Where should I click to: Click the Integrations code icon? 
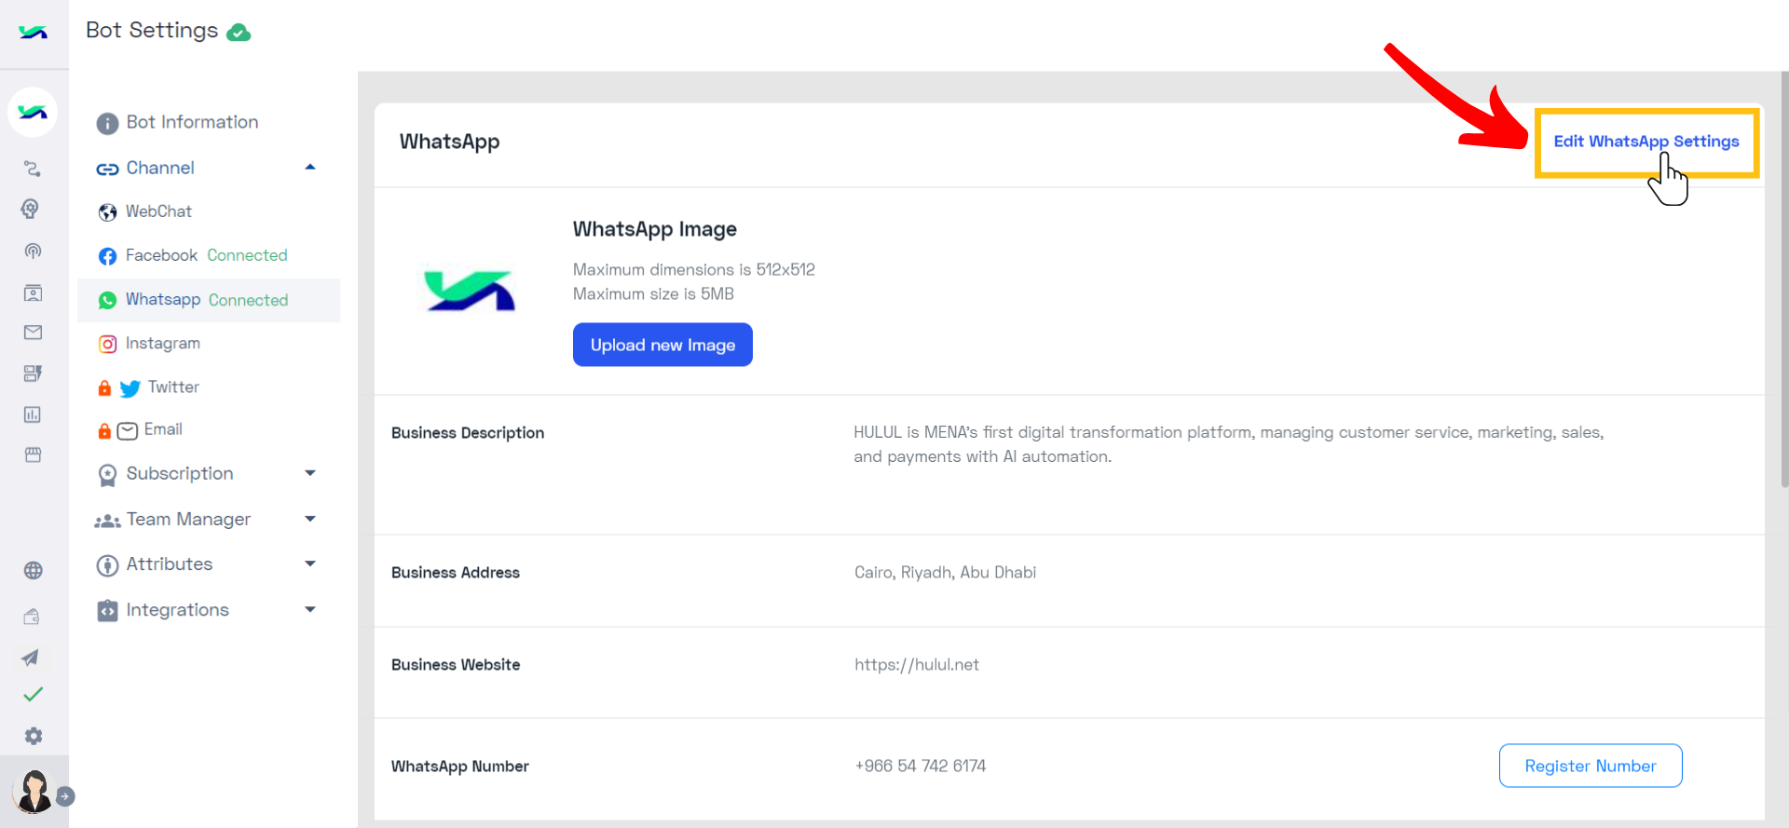(107, 610)
